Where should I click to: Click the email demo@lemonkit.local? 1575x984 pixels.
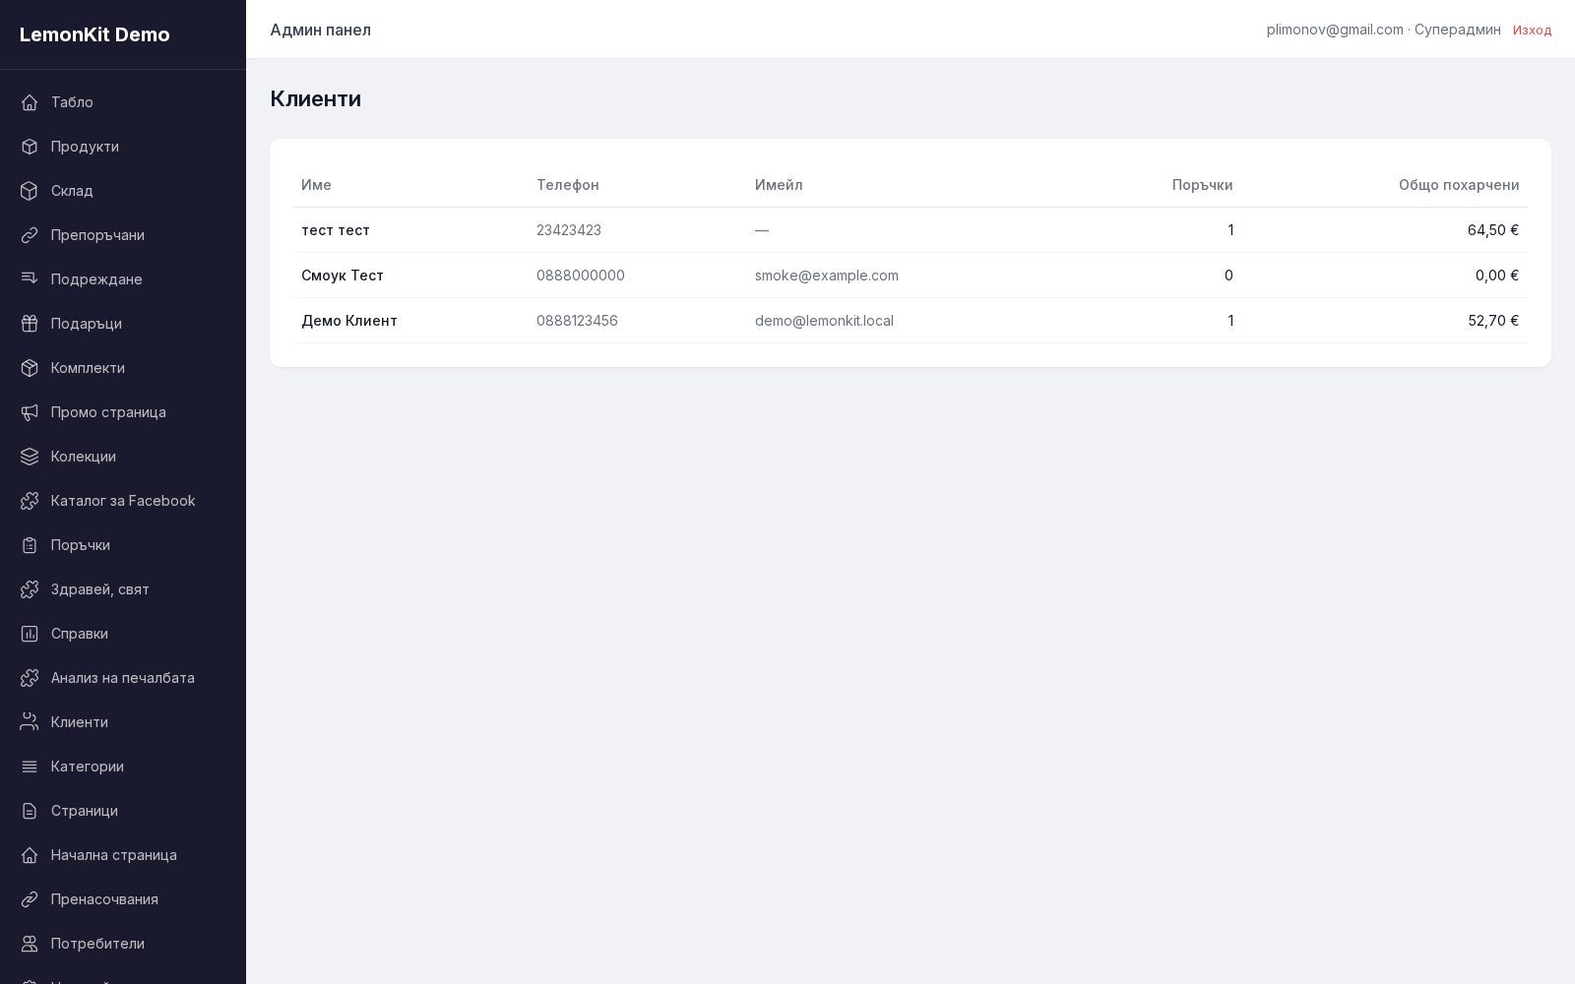[824, 321]
